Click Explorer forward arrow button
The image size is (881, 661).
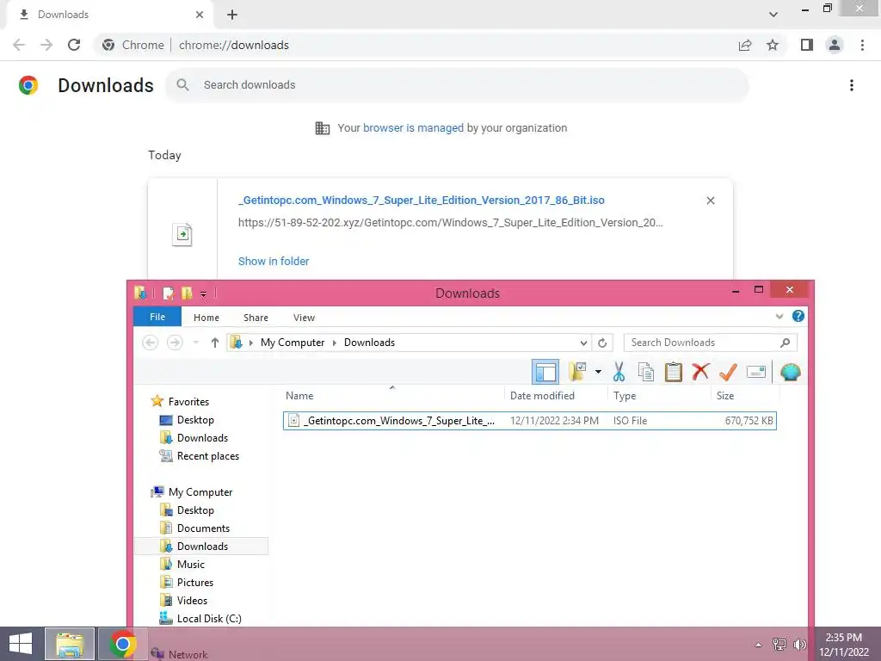(x=175, y=343)
